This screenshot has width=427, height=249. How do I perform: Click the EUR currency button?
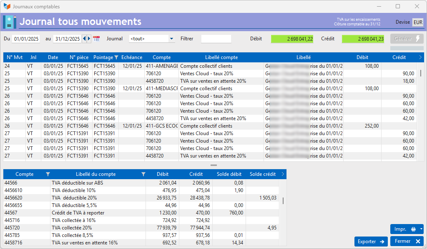point(418,22)
